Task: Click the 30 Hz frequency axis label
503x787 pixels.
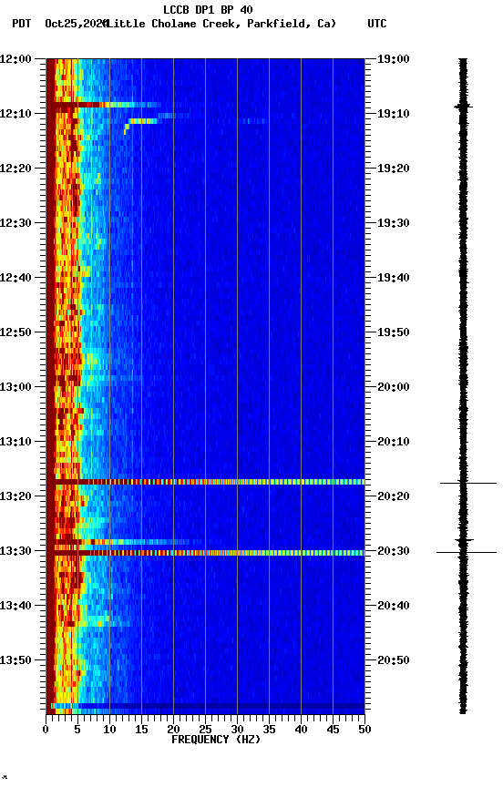Action: point(237,730)
